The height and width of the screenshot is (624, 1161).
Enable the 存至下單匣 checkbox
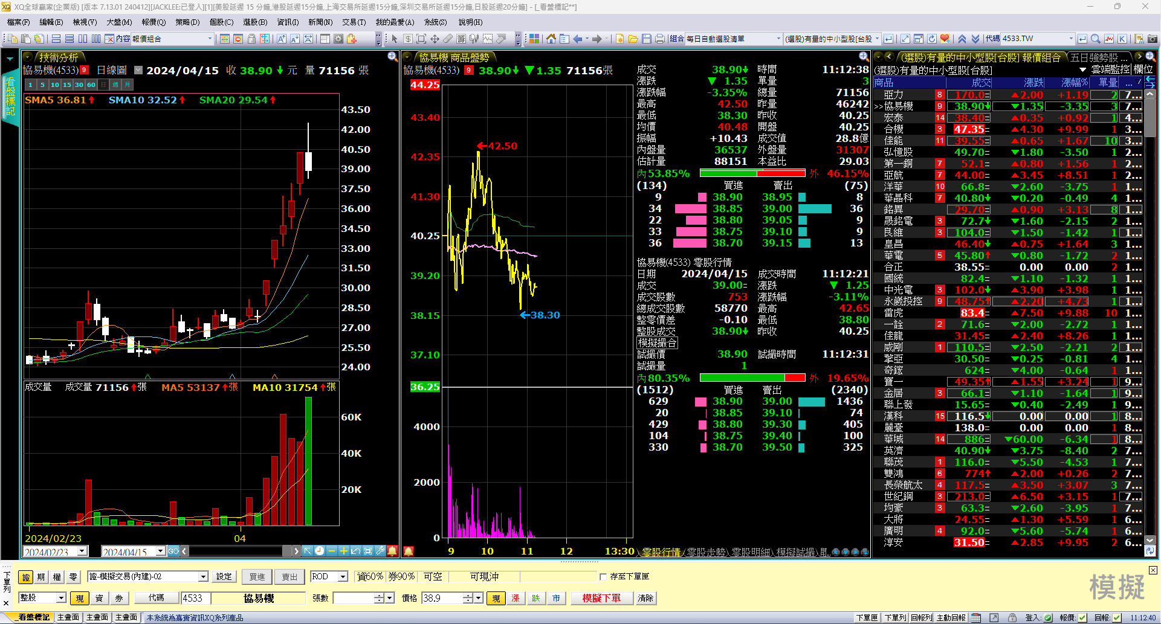(x=603, y=577)
